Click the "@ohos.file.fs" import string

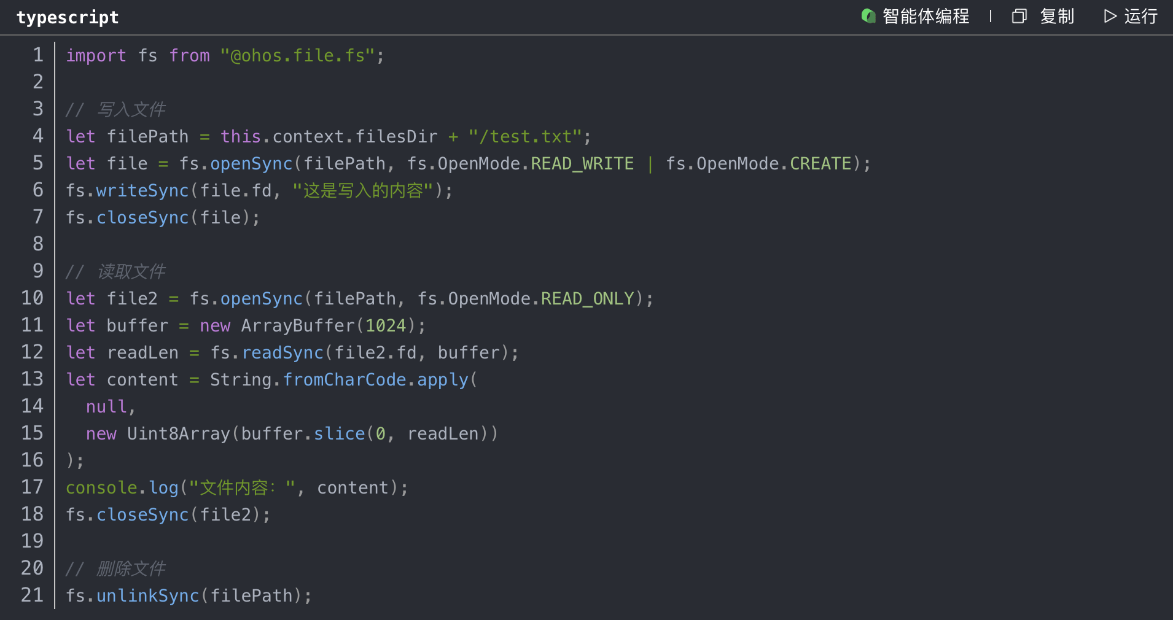click(x=297, y=56)
